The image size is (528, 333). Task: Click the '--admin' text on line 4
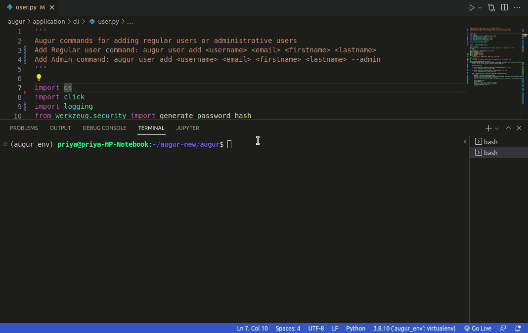pos(366,59)
